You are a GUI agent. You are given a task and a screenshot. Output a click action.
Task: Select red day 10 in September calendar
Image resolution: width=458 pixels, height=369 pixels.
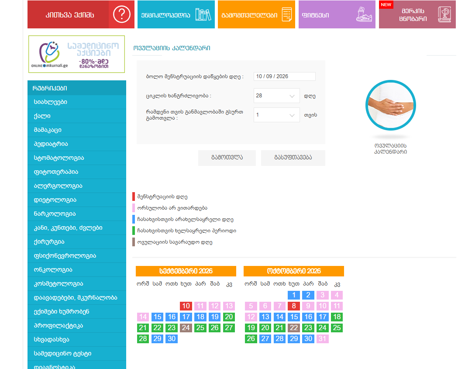pos(186,306)
